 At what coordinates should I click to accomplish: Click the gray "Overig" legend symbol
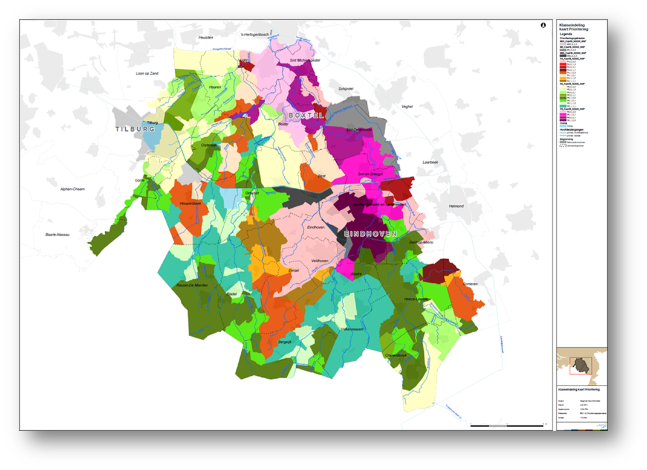[x=562, y=126]
